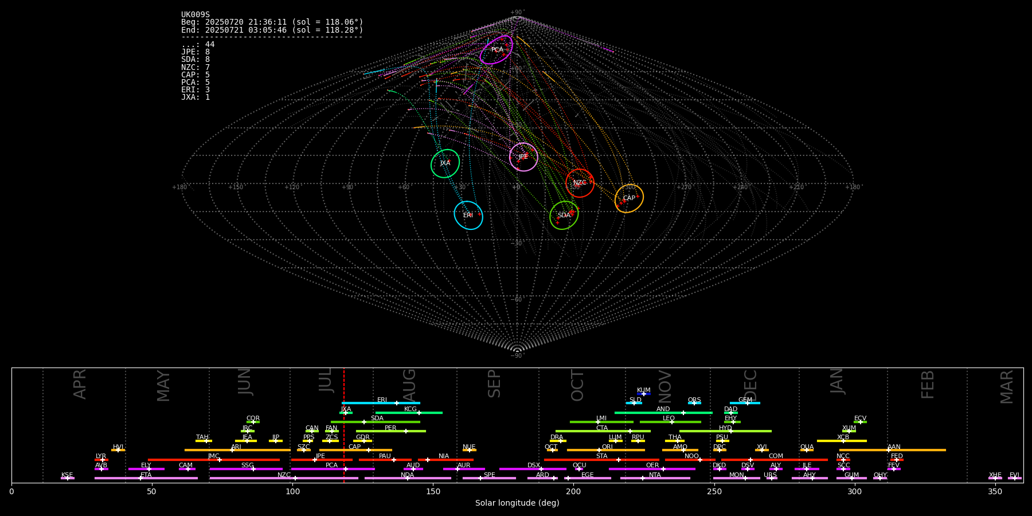
Task: Select the magenta SSG bar in the timeline
Action: (246, 469)
